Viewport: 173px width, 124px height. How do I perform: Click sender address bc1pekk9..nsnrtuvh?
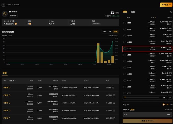(69, 111)
